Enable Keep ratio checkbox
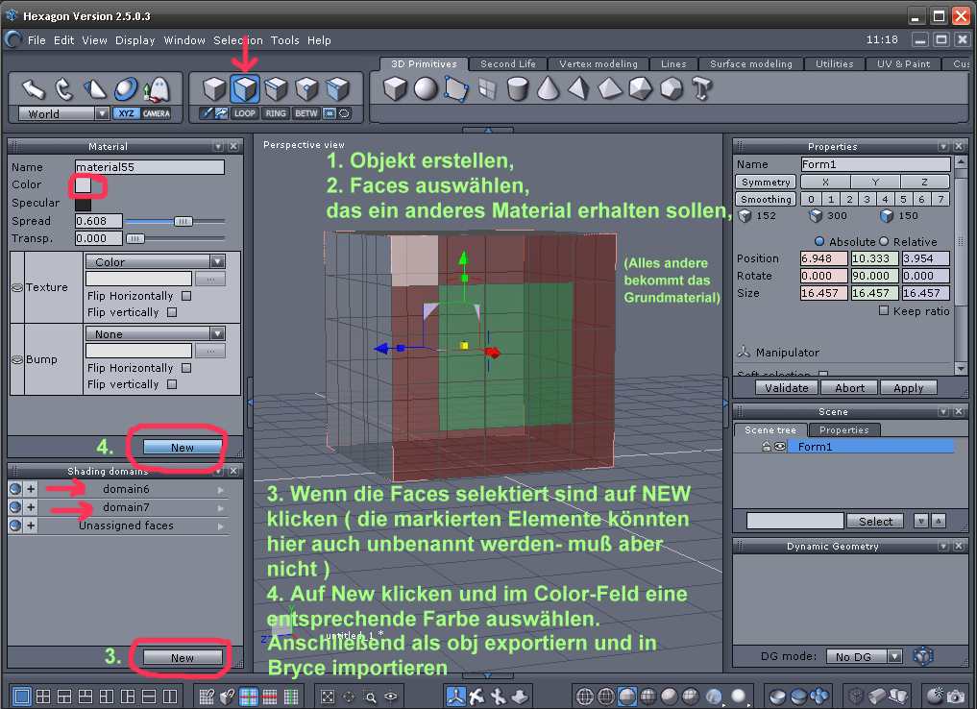The width and height of the screenshot is (977, 709). pyautogui.click(x=884, y=310)
